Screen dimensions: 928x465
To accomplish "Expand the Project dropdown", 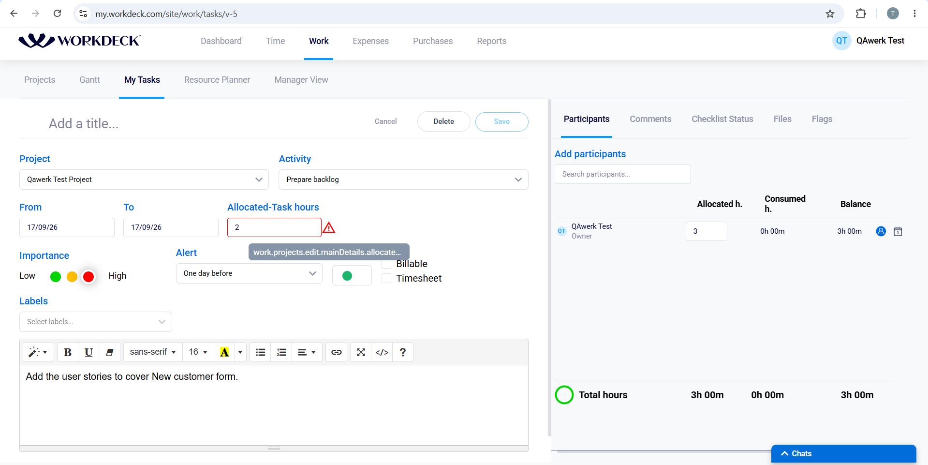I will 144,180.
